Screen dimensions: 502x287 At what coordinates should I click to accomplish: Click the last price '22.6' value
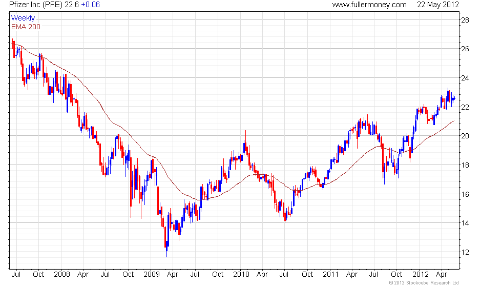pos(72,5)
